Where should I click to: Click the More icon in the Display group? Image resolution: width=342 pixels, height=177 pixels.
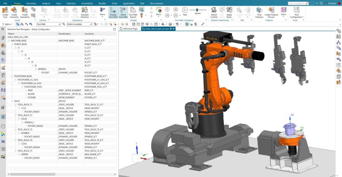[159, 11]
